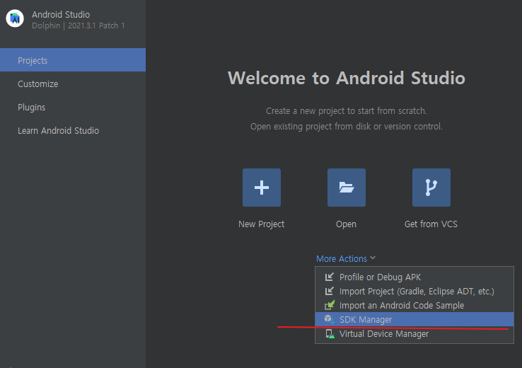Launch SDK Manager from the menu
Image resolution: width=522 pixels, height=368 pixels.
[414, 319]
